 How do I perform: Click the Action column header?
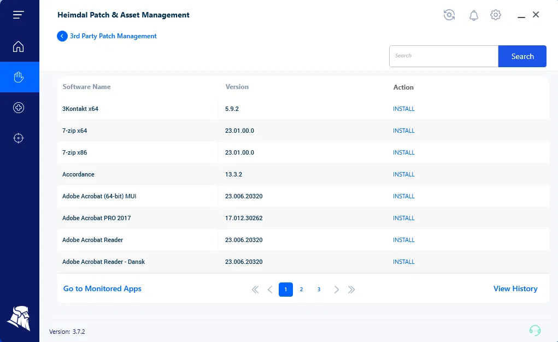point(403,87)
